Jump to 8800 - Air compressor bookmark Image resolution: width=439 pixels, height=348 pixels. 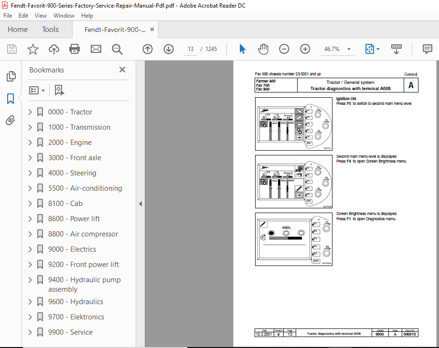click(83, 234)
